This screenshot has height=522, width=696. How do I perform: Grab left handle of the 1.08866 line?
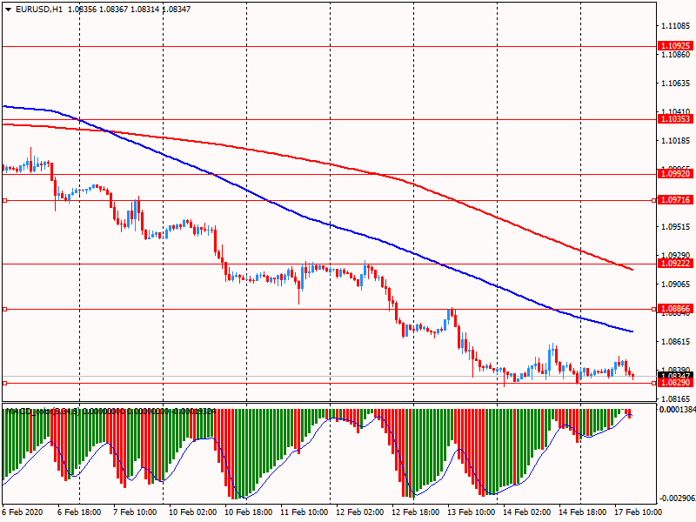(x=5, y=309)
